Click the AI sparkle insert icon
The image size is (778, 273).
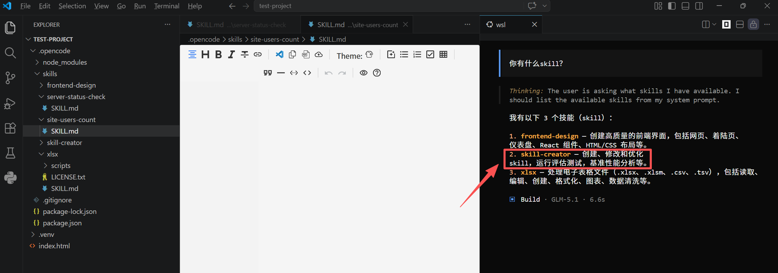pyautogui.click(x=391, y=54)
